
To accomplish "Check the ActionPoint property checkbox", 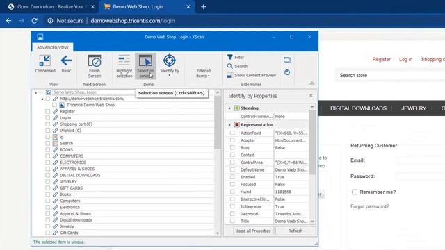I will coord(232,133).
